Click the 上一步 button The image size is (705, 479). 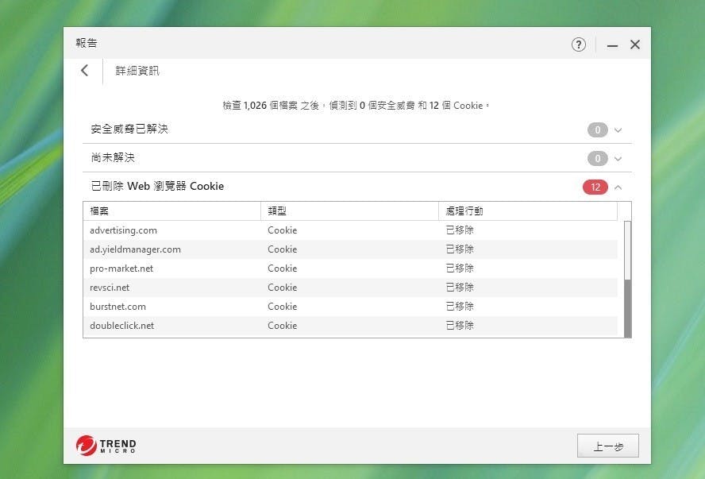(x=608, y=446)
